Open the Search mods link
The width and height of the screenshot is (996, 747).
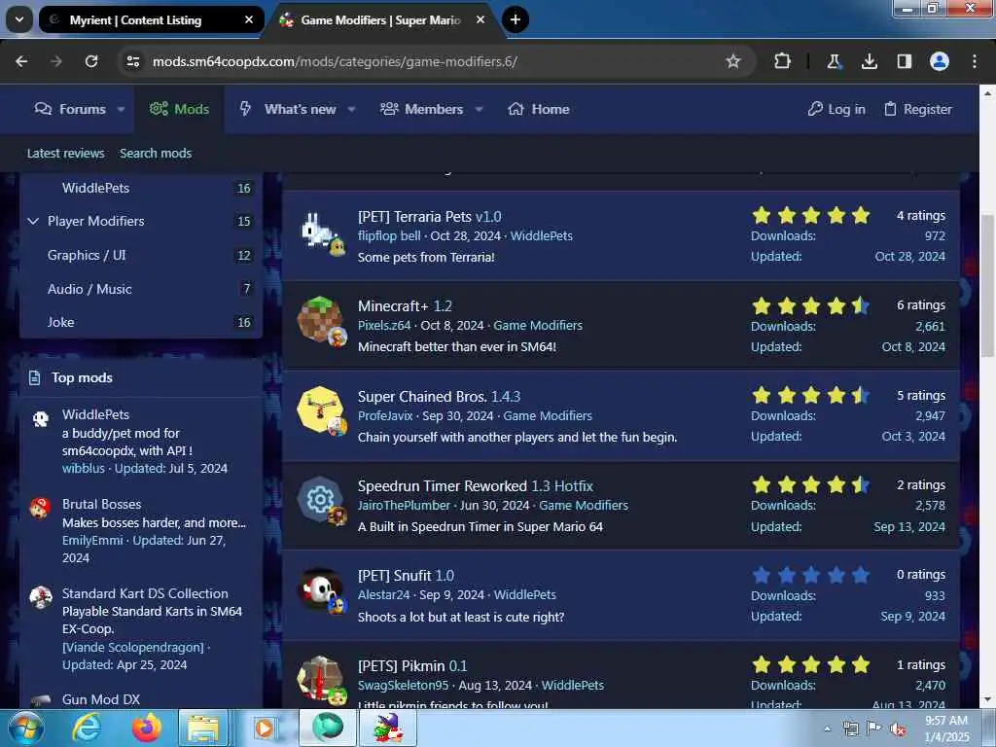click(x=156, y=153)
